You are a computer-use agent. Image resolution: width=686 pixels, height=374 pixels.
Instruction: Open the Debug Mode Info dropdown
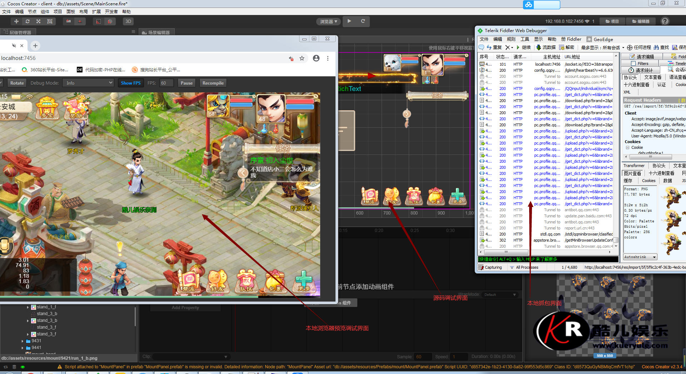88,83
